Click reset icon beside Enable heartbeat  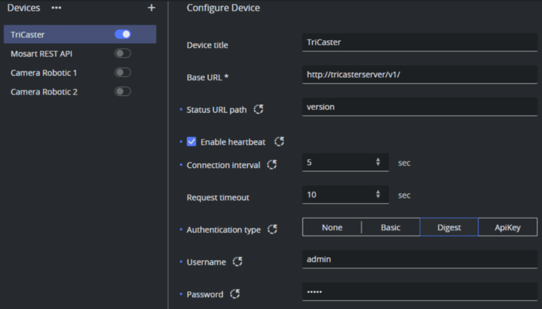[x=279, y=142]
